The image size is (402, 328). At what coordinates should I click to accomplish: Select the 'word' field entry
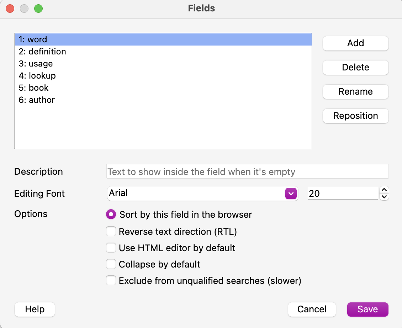[x=33, y=39]
